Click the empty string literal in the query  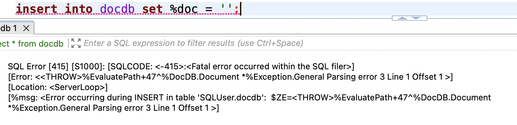point(227,9)
